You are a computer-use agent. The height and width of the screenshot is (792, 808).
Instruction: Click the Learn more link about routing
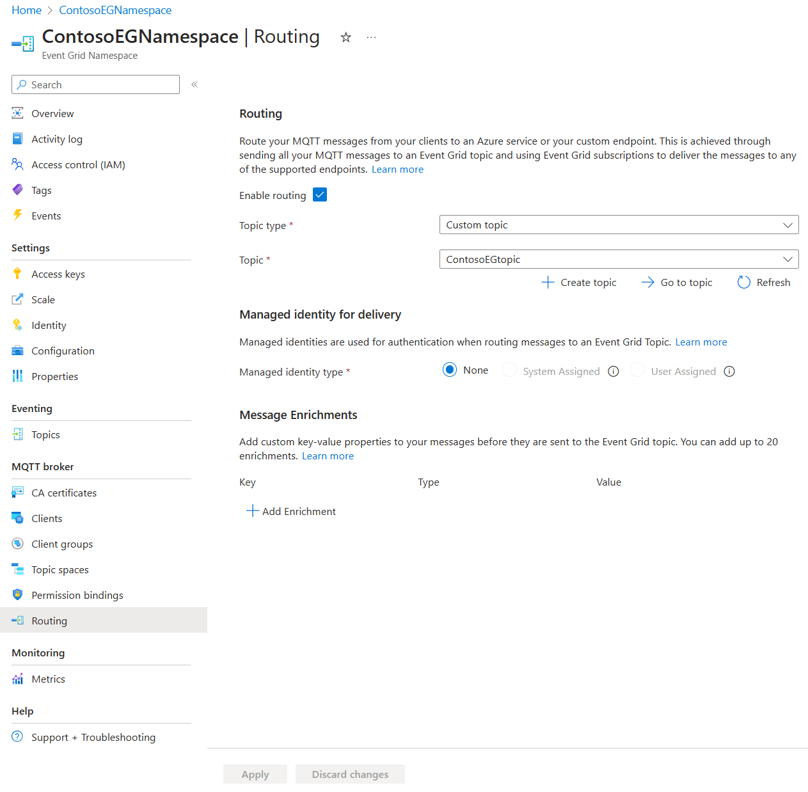[x=397, y=169]
